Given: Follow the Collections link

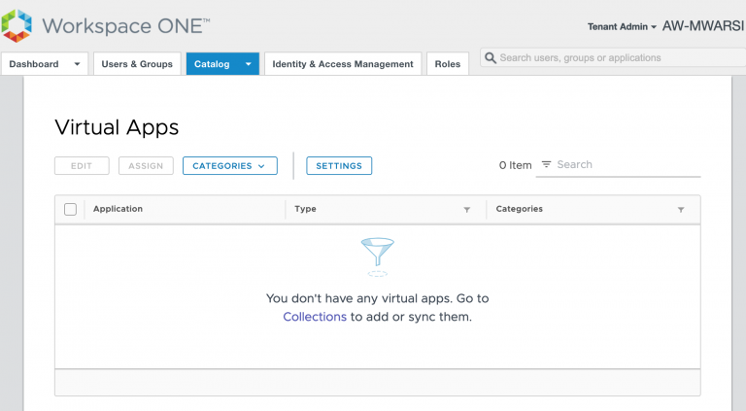Looking at the screenshot, I should tap(315, 317).
